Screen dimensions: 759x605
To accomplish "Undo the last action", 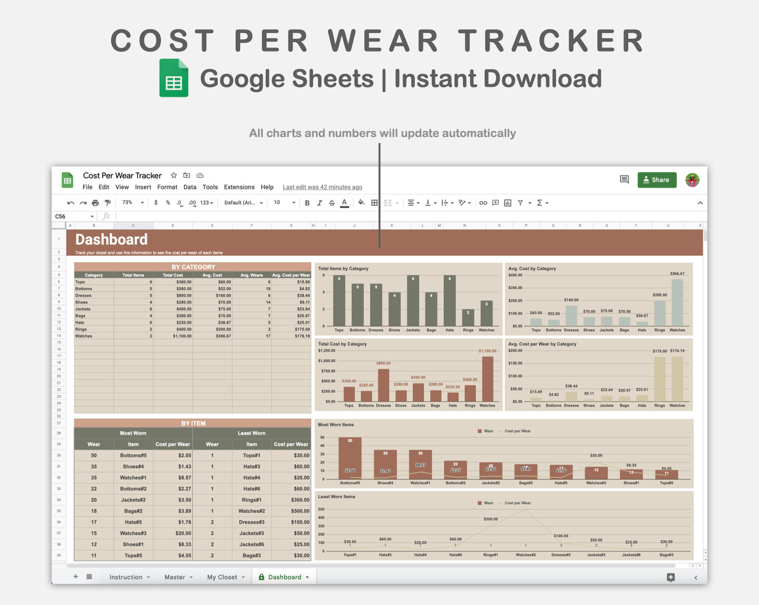I will (70, 202).
